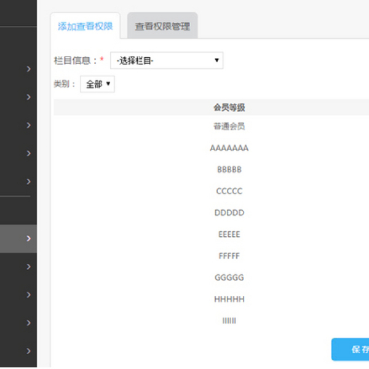Click the blue 保存 button

352,349
